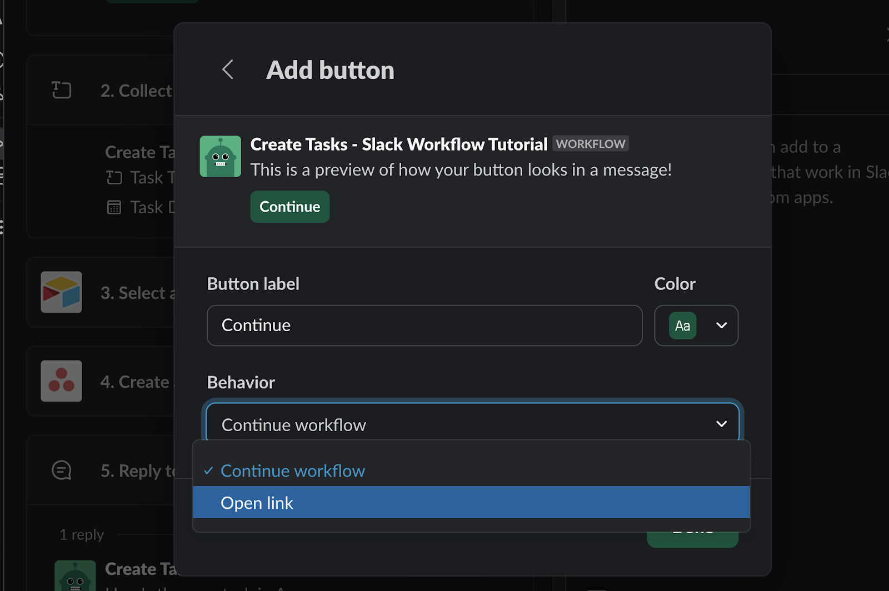This screenshot has width=889, height=591.
Task: Click the partially hidden green Done button
Action: [692, 539]
